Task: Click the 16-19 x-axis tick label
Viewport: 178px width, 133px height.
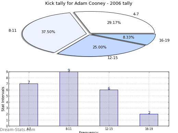Action: coord(149,129)
